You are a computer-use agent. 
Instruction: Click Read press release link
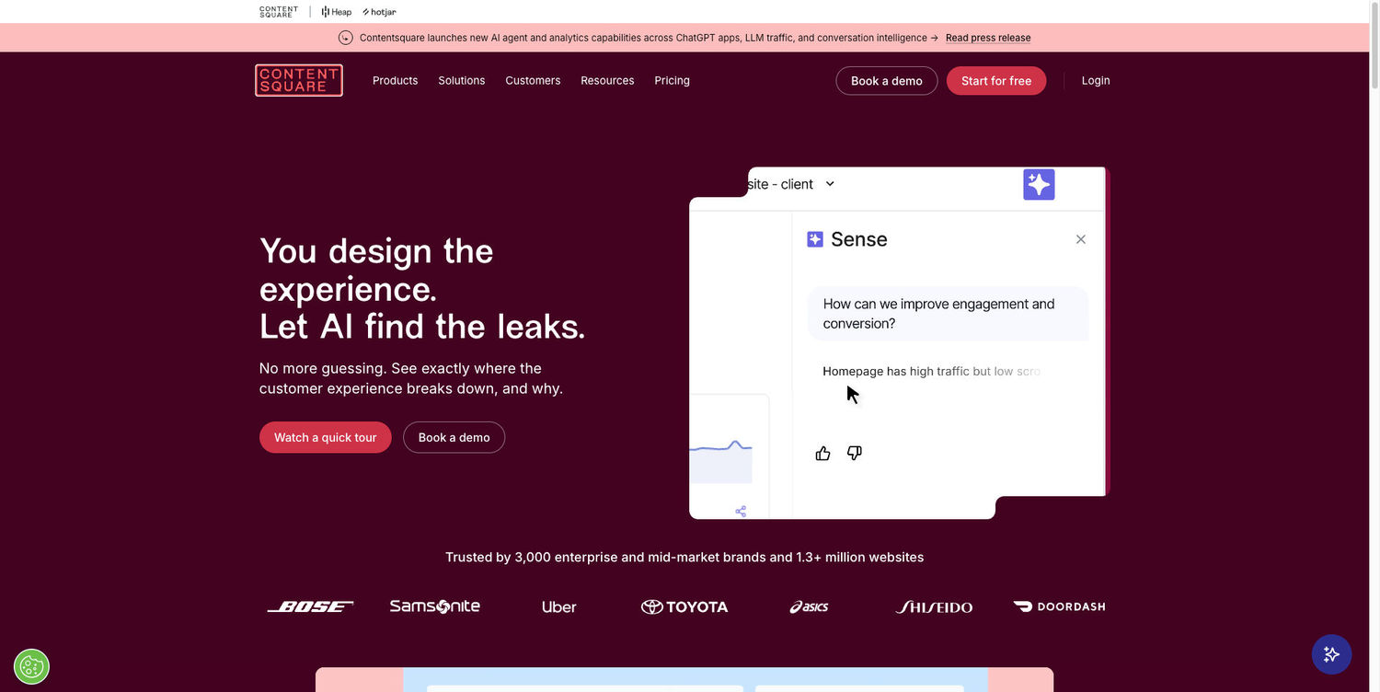(x=988, y=38)
